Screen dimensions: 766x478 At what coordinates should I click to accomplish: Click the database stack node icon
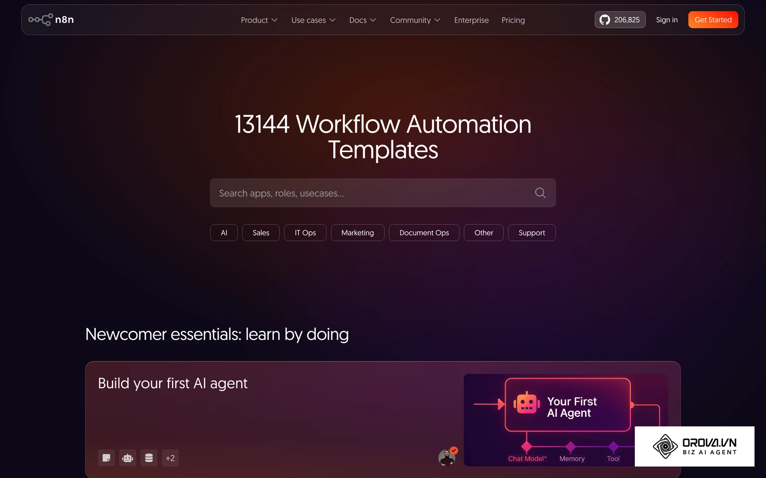coord(149,458)
